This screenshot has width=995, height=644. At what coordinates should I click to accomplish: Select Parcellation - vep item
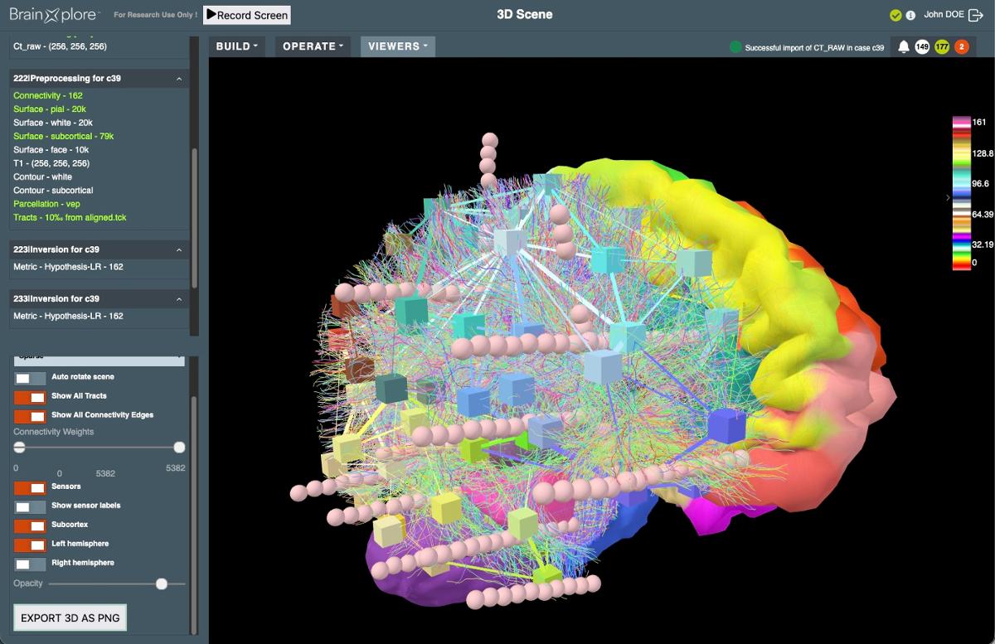point(48,204)
